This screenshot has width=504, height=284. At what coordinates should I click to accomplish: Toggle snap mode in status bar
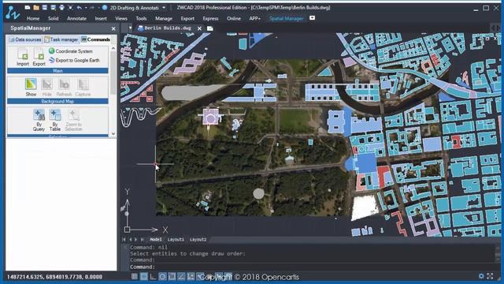click(135, 277)
